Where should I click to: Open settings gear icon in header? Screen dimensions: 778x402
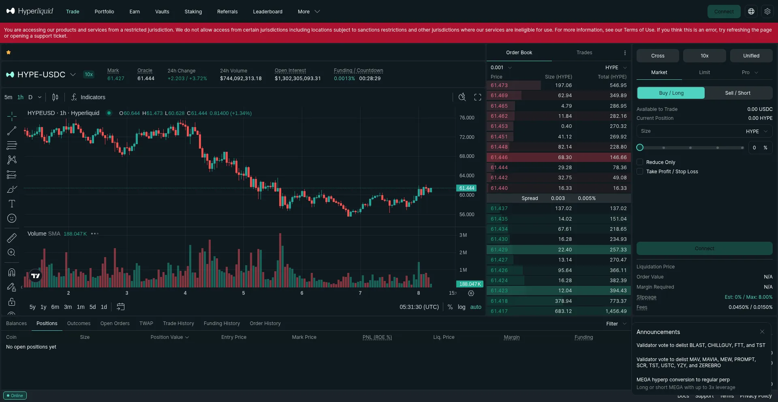[767, 11]
